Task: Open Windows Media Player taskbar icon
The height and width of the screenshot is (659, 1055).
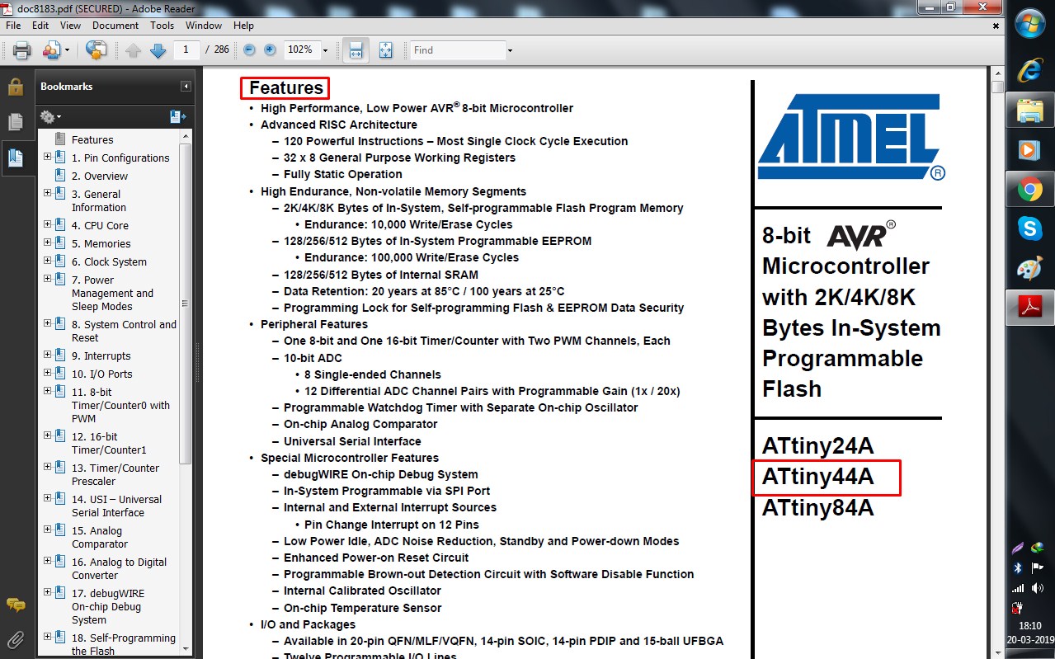Action: click(x=1030, y=150)
